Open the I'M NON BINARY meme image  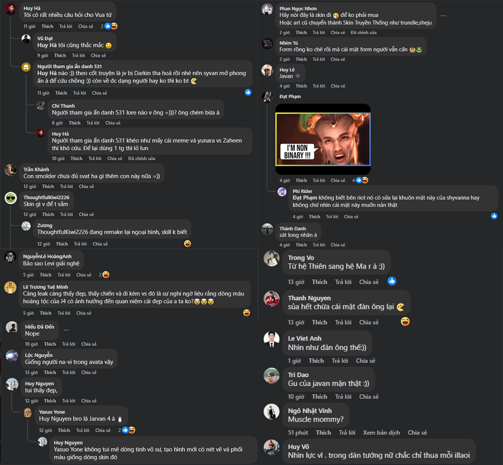(x=323, y=139)
